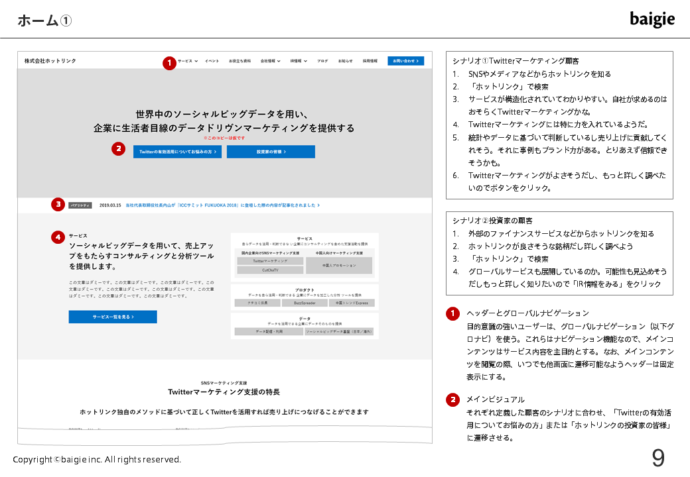Select the 中国トレンドExpress product box
This screenshot has height=477, width=690.
coord(352,303)
